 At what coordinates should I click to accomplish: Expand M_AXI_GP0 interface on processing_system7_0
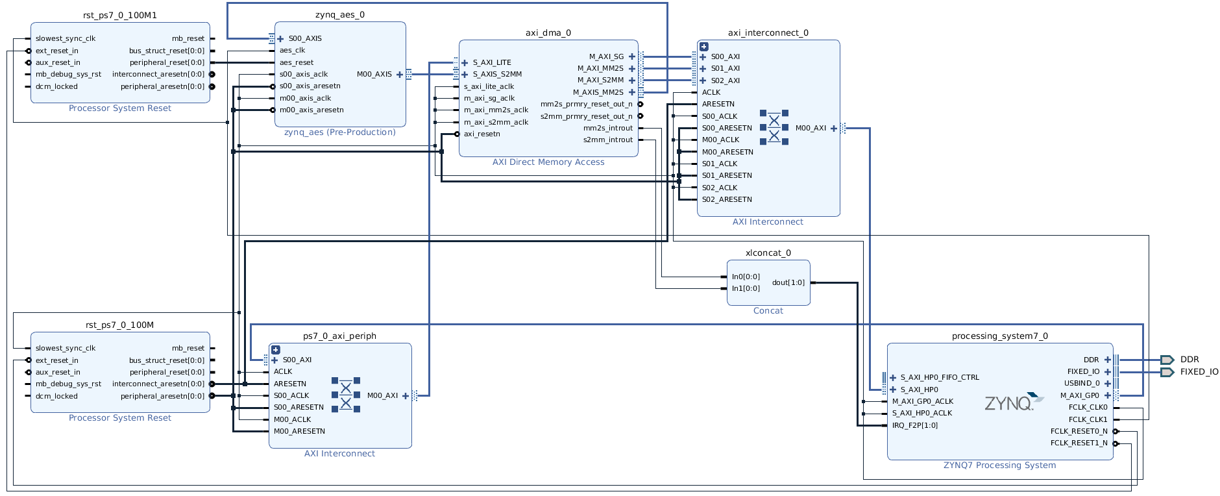tap(1108, 395)
